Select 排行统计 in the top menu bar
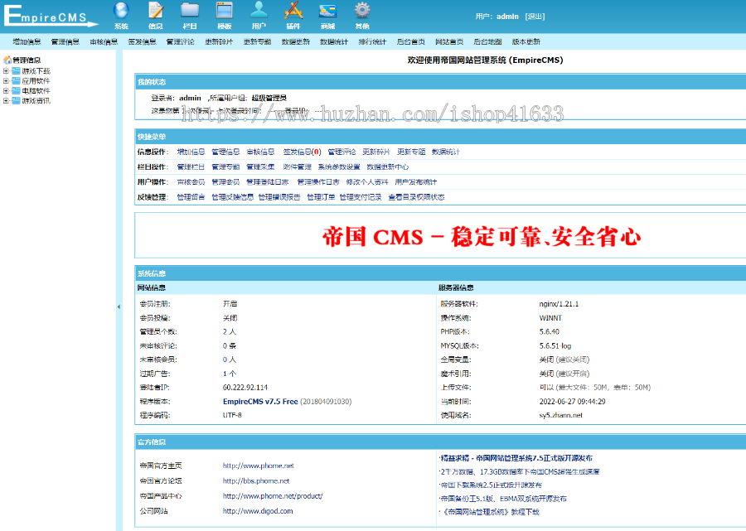 tap(372, 41)
